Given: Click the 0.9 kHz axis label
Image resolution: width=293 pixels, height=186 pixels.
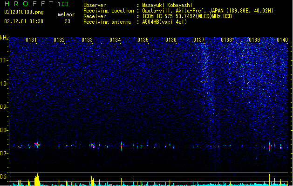Looking at the screenshot, I should point(4,107).
